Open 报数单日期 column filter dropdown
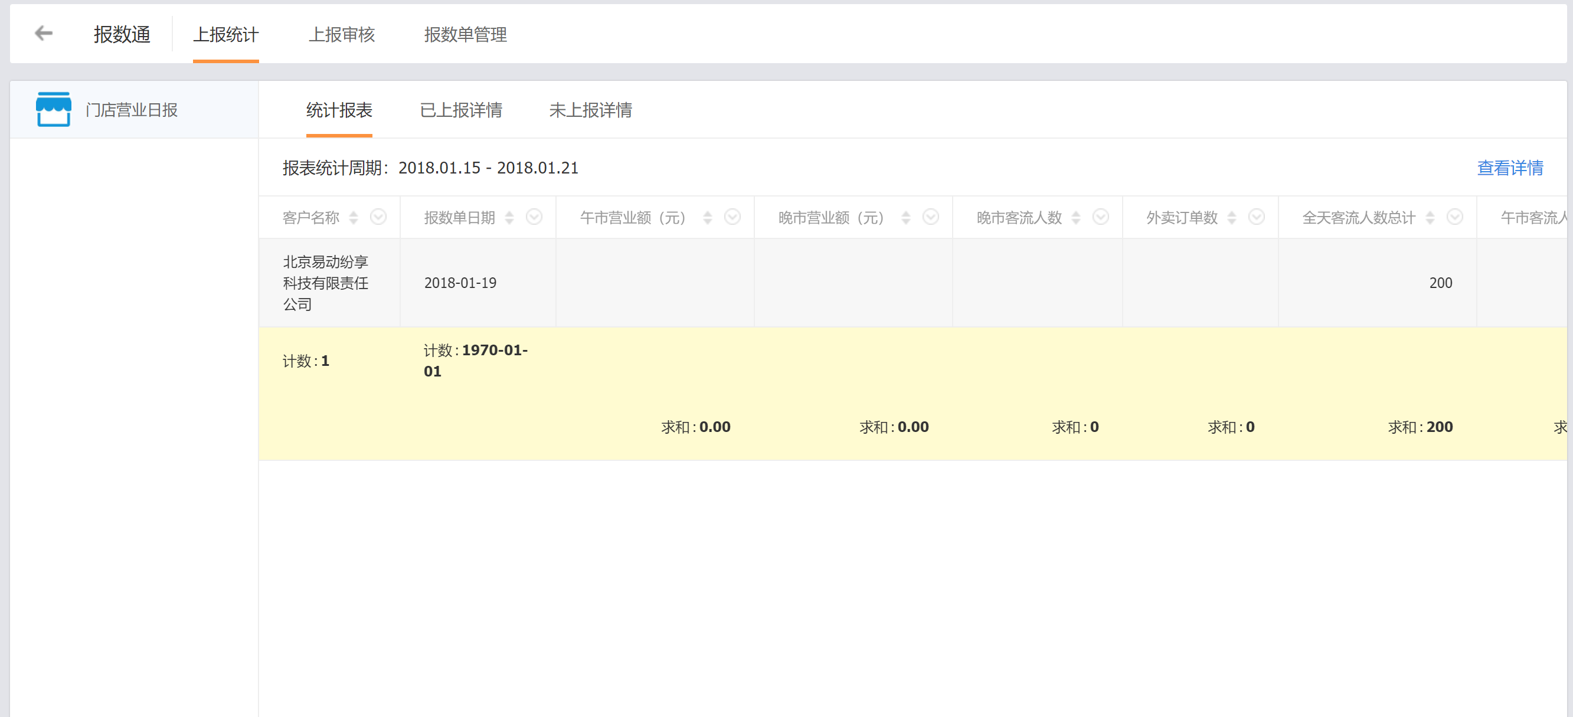Viewport: 1573px width, 717px height. click(534, 217)
